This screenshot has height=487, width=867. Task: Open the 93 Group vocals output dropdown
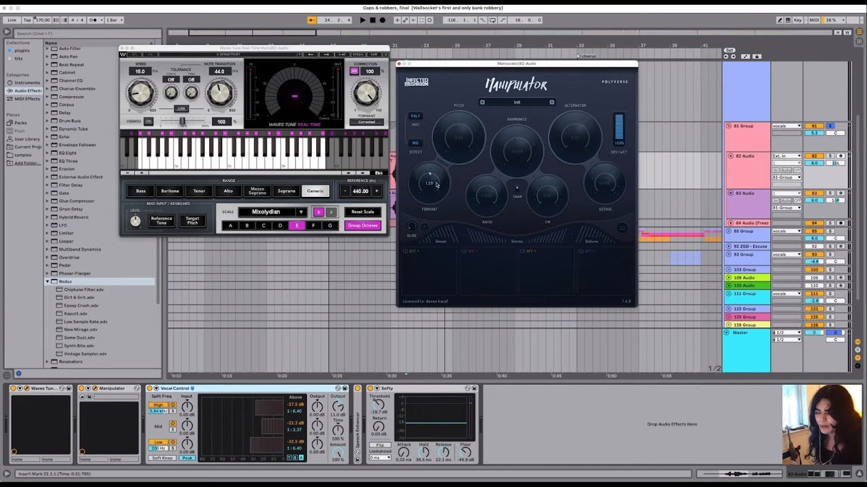pos(786,254)
